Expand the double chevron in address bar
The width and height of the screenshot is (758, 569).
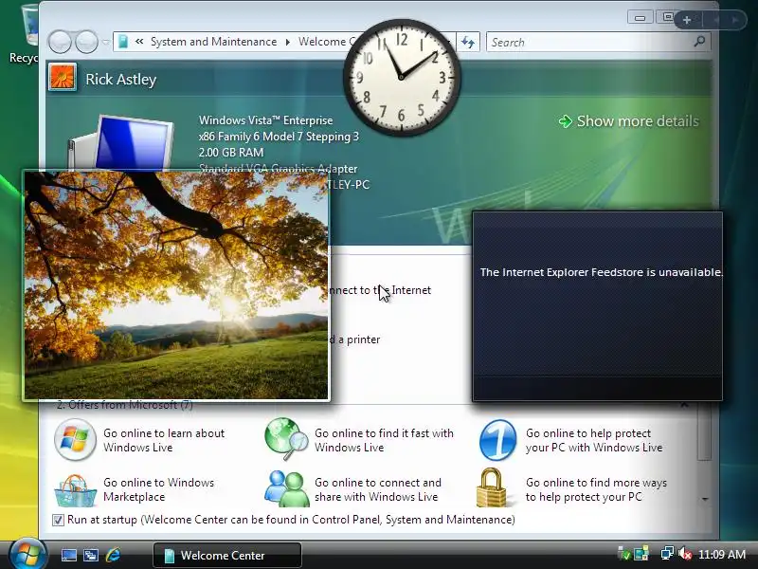pos(138,42)
